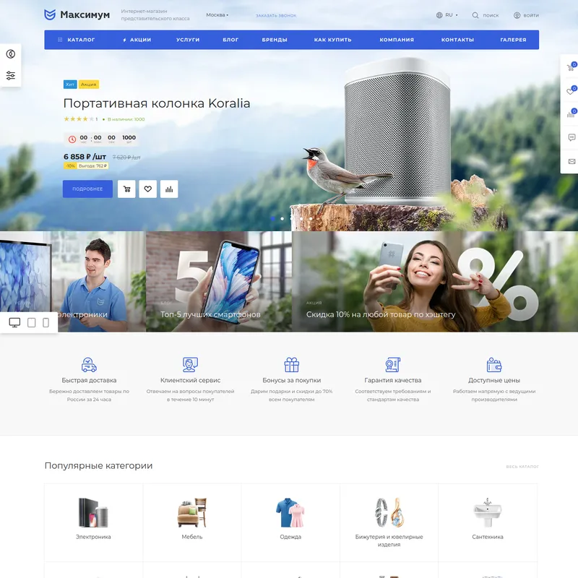Switch preview to mobile phone view
The image size is (578, 578).
point(46,322)
